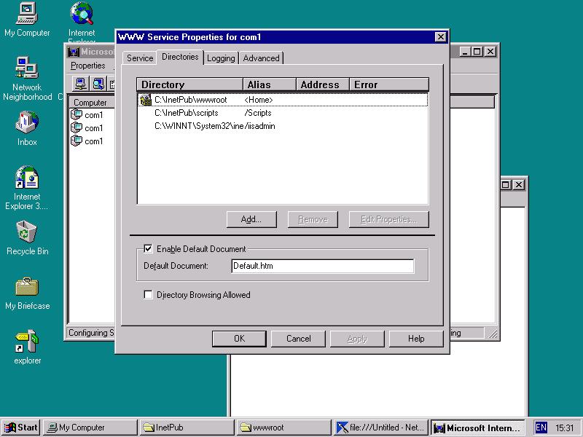Screen dimensions: 583x437
Task: Open Network Neighborhood desktop icon
Action: click(27, 68)
